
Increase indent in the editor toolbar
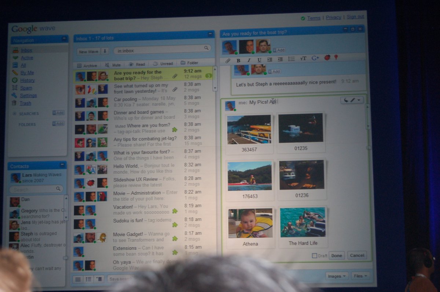[x=270, y=60]
